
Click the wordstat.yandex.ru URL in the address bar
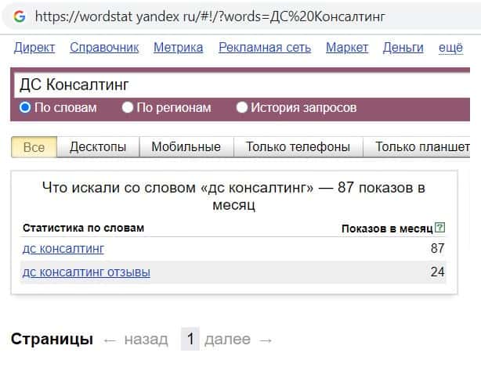point(210,16)
